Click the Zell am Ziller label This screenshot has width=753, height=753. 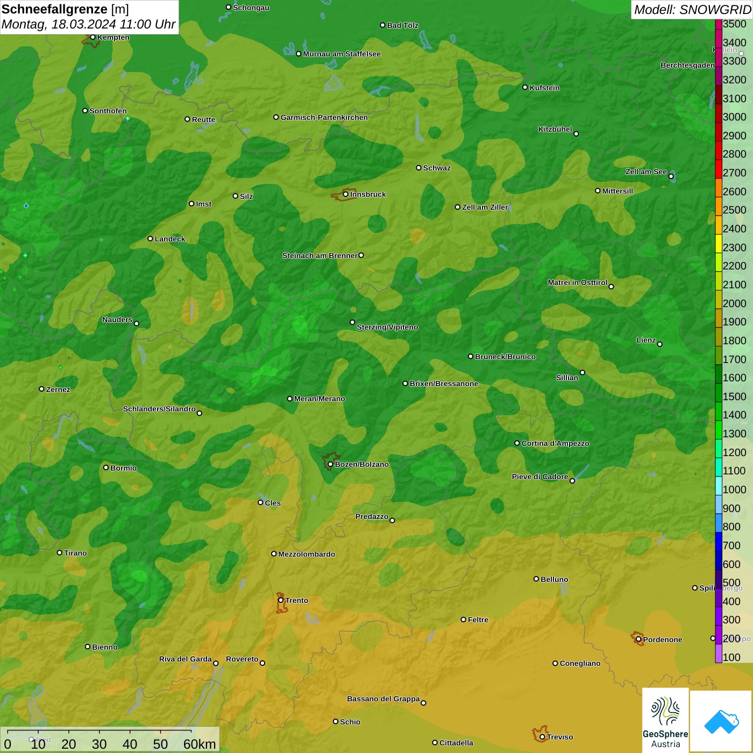pos(485,207)
